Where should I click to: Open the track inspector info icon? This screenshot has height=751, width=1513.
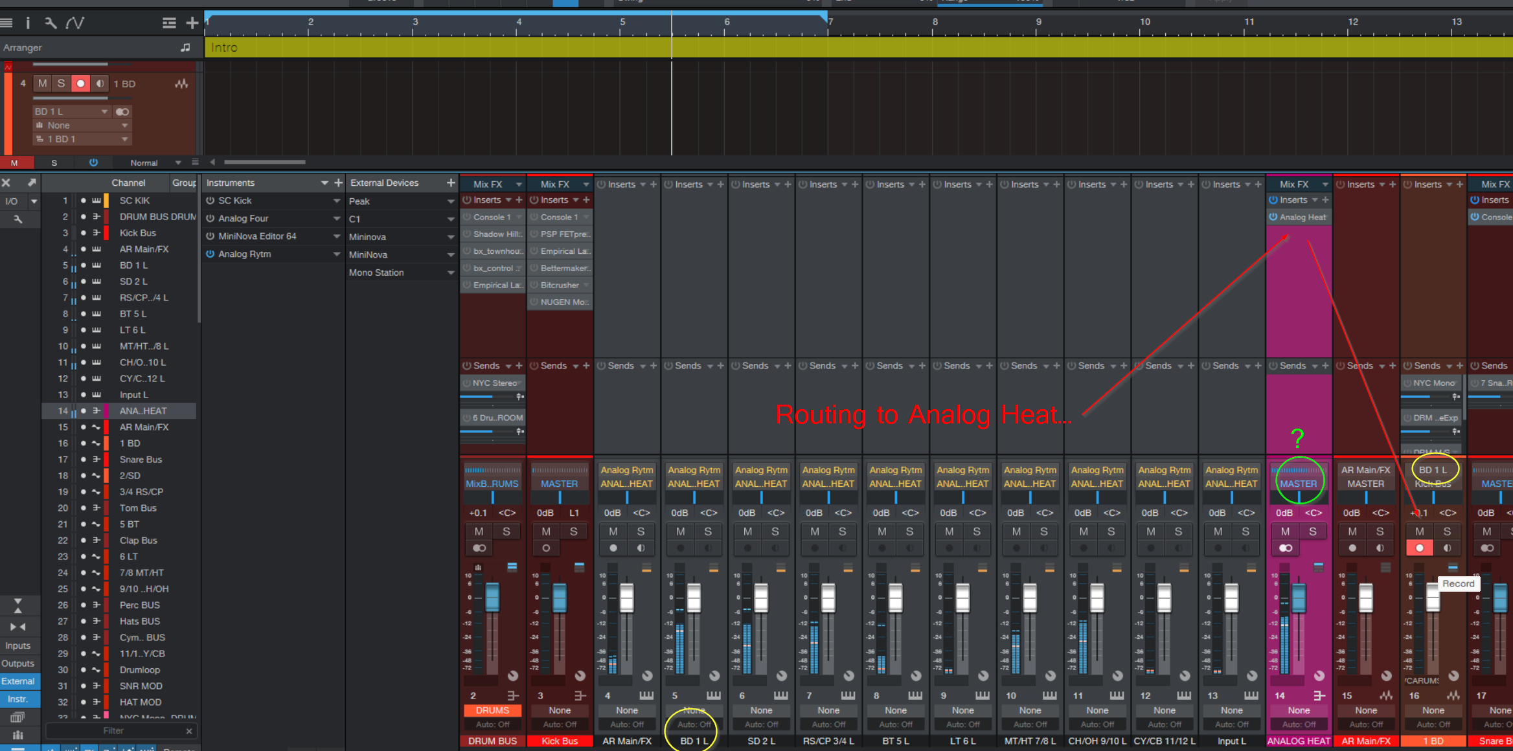pyautogui.click(x=27, y=23)
